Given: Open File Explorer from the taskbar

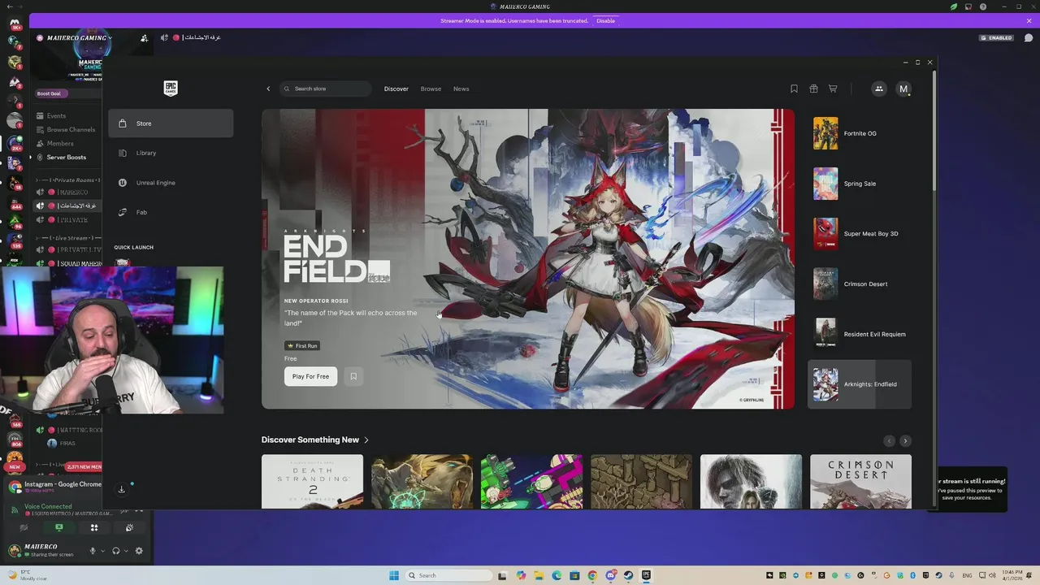Looking at the screenshot, I should tap(538, 575).
